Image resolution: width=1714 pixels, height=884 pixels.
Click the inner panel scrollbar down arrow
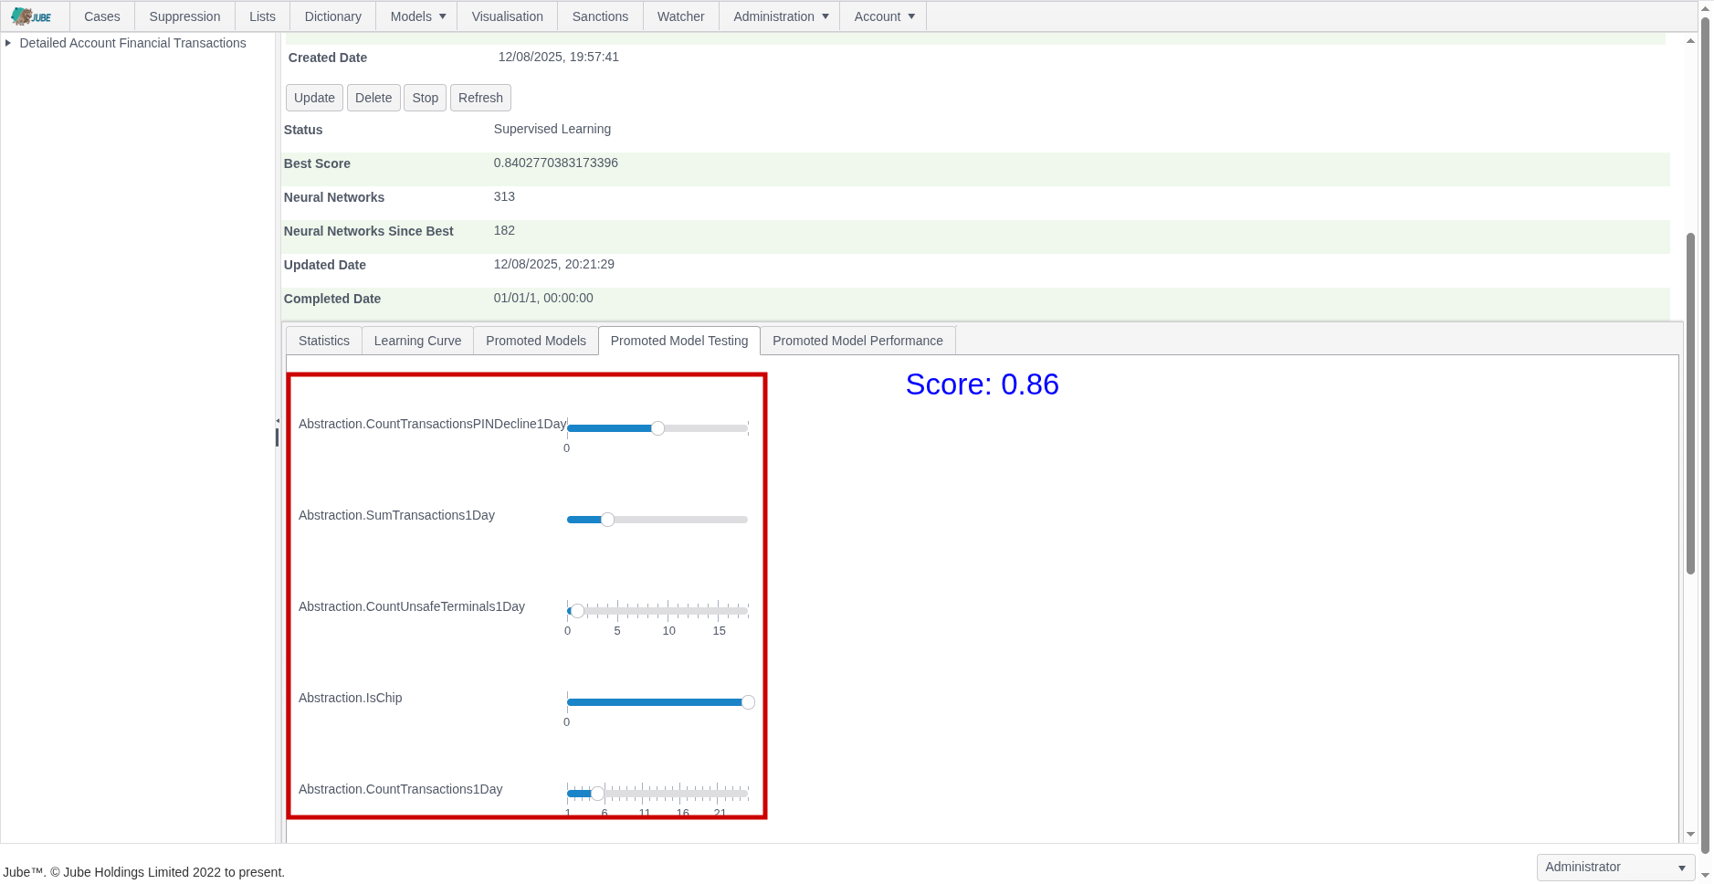click(1690, 835)
